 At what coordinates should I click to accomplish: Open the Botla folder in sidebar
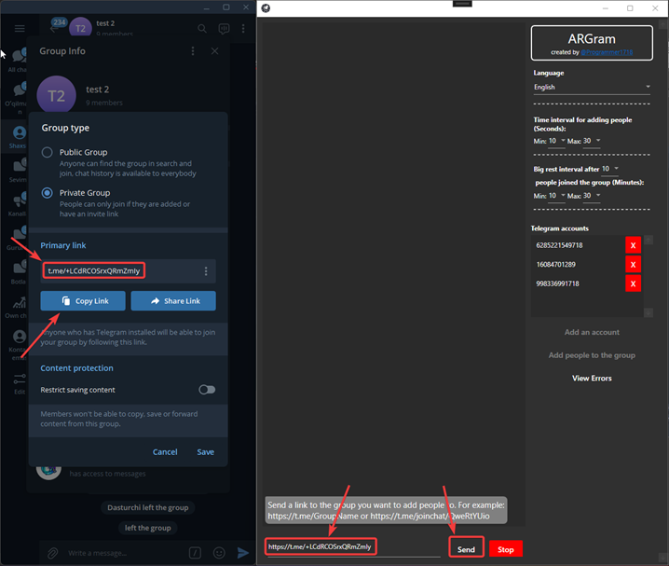pyautogui.click(x=18, y=272)
